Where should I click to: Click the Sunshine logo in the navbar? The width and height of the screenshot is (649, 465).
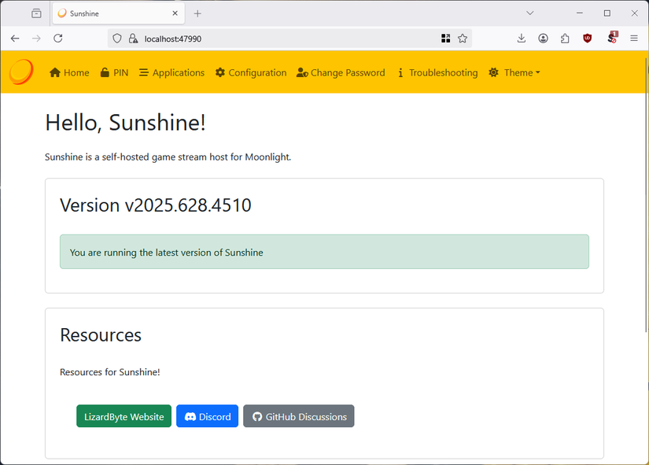point(20,72)
